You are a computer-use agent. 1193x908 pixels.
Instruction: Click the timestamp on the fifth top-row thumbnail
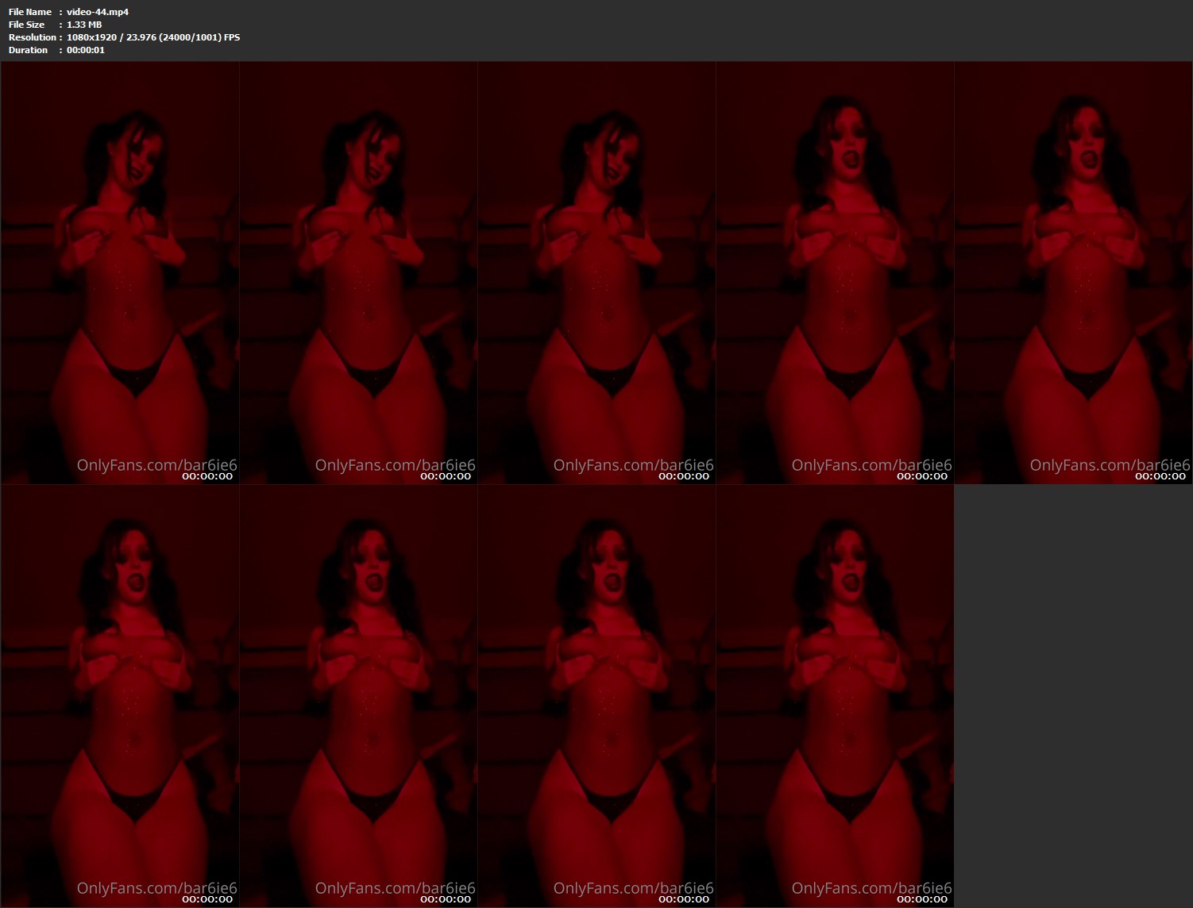(x=1160, y=476)
